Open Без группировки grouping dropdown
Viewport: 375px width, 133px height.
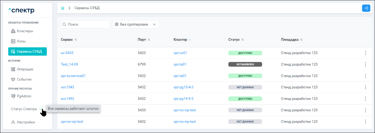136,25
